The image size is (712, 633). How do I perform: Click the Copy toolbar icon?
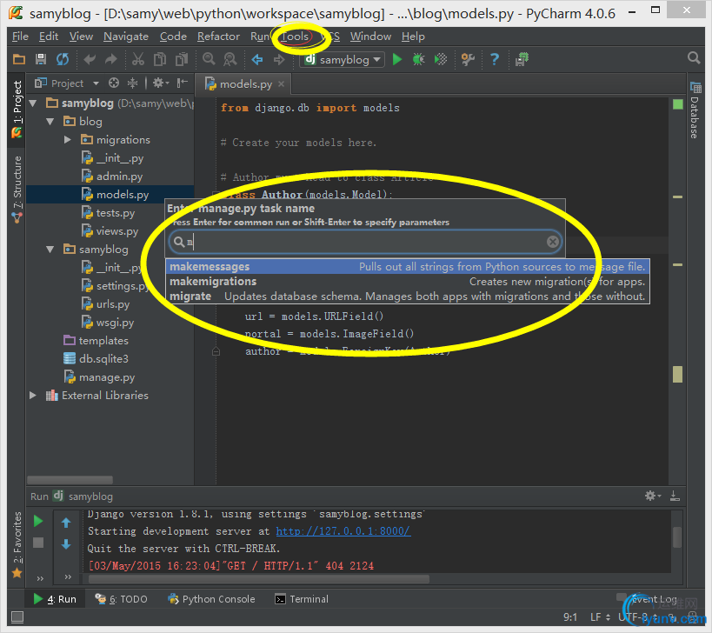(x=160, y=59)
